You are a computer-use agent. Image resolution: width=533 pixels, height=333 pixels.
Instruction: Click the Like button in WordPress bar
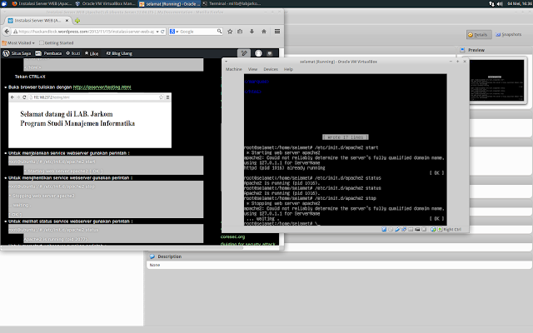point(93,52)
